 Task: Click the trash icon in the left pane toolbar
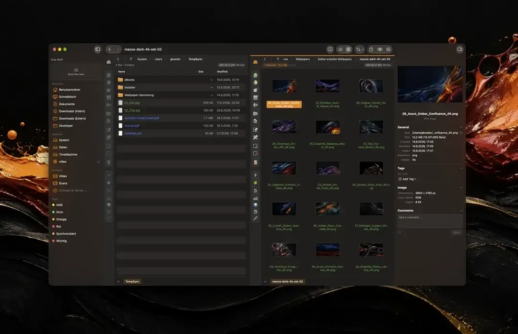pyautogui.click(x=109, y=162)
